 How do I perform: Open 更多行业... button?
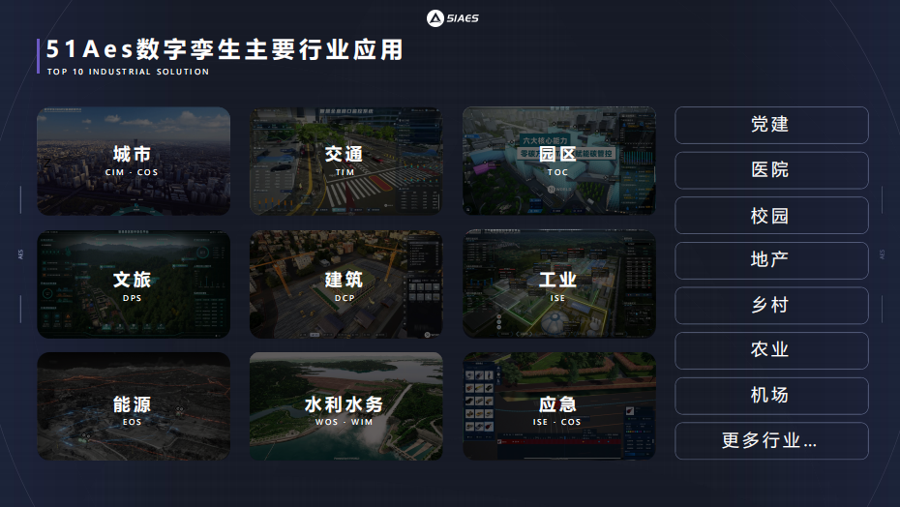pos(771,441)
